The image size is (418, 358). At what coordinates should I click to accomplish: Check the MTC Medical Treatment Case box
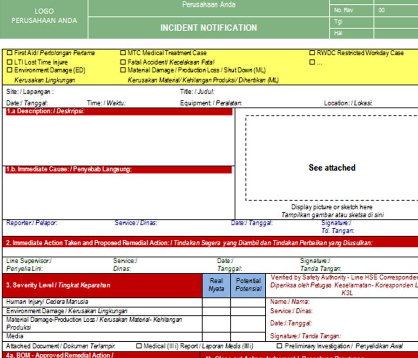[x=123, y=53]
